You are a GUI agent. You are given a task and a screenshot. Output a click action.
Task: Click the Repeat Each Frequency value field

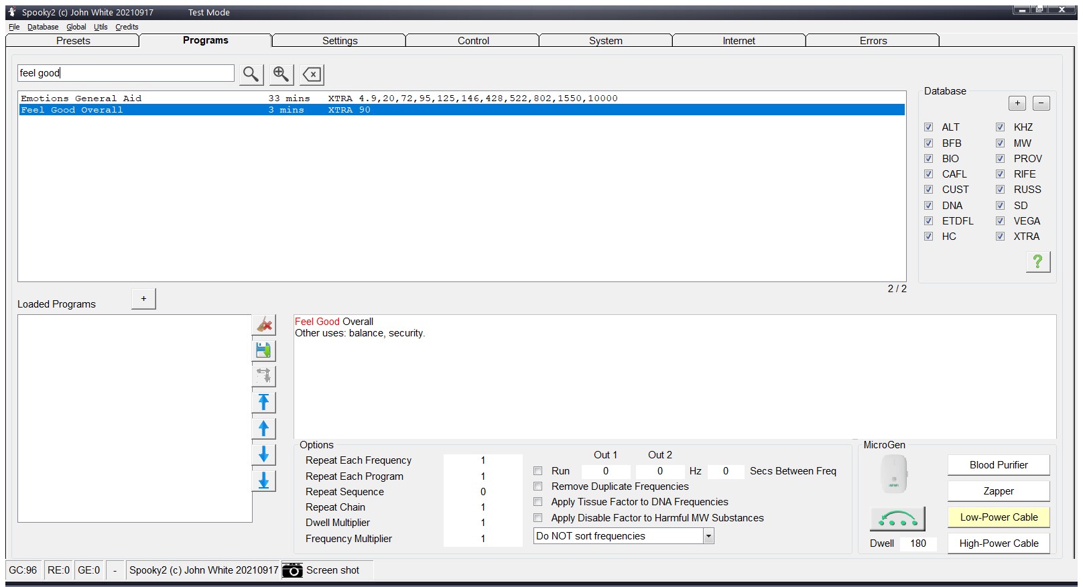point(483,460)
